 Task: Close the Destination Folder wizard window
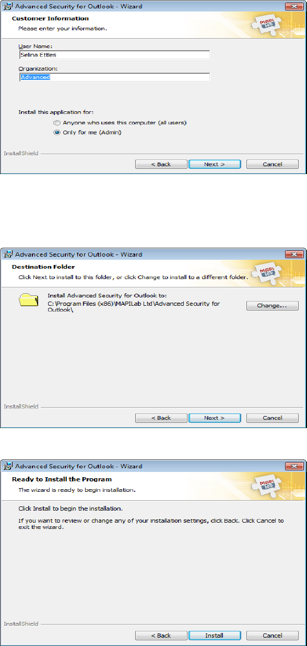click(294, 255)
